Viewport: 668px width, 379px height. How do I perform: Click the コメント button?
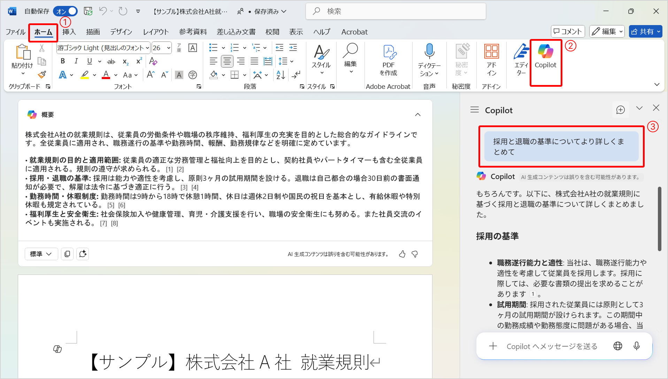click(x=568, y=31)
